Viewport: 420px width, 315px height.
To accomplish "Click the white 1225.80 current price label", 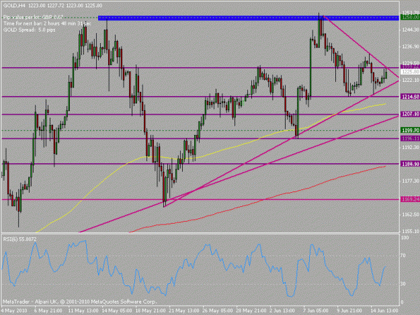I will coord(410,72).
